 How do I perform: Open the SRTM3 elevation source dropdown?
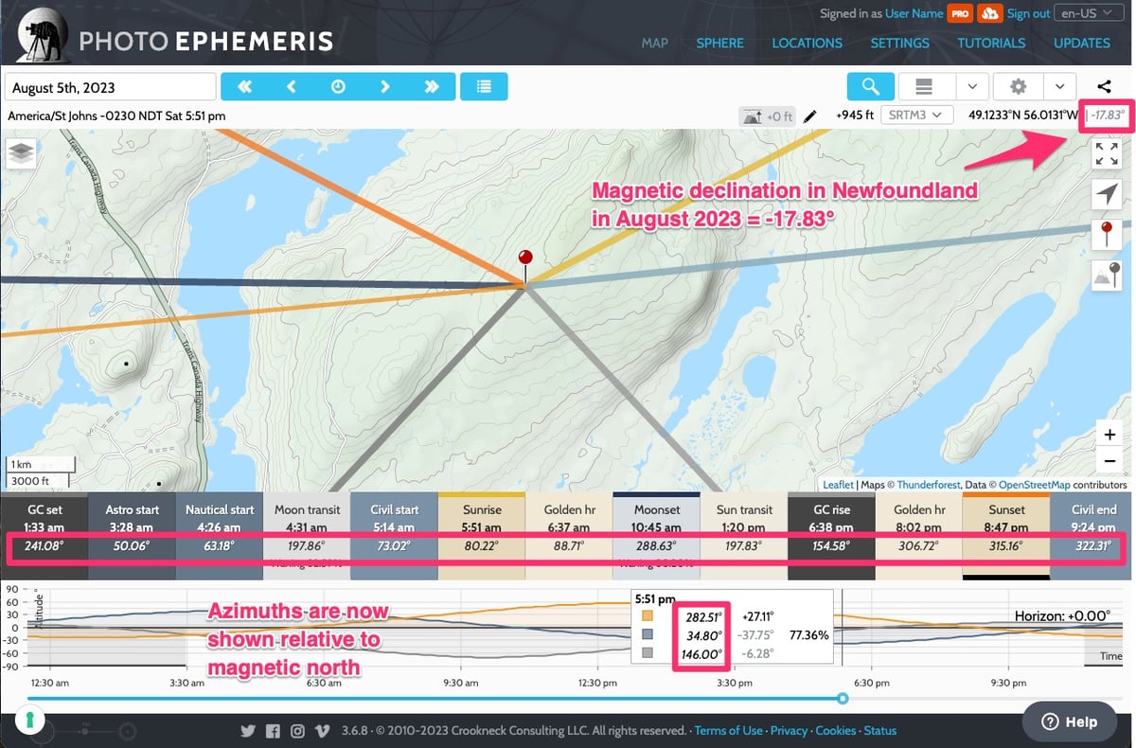tap(915, 115)
